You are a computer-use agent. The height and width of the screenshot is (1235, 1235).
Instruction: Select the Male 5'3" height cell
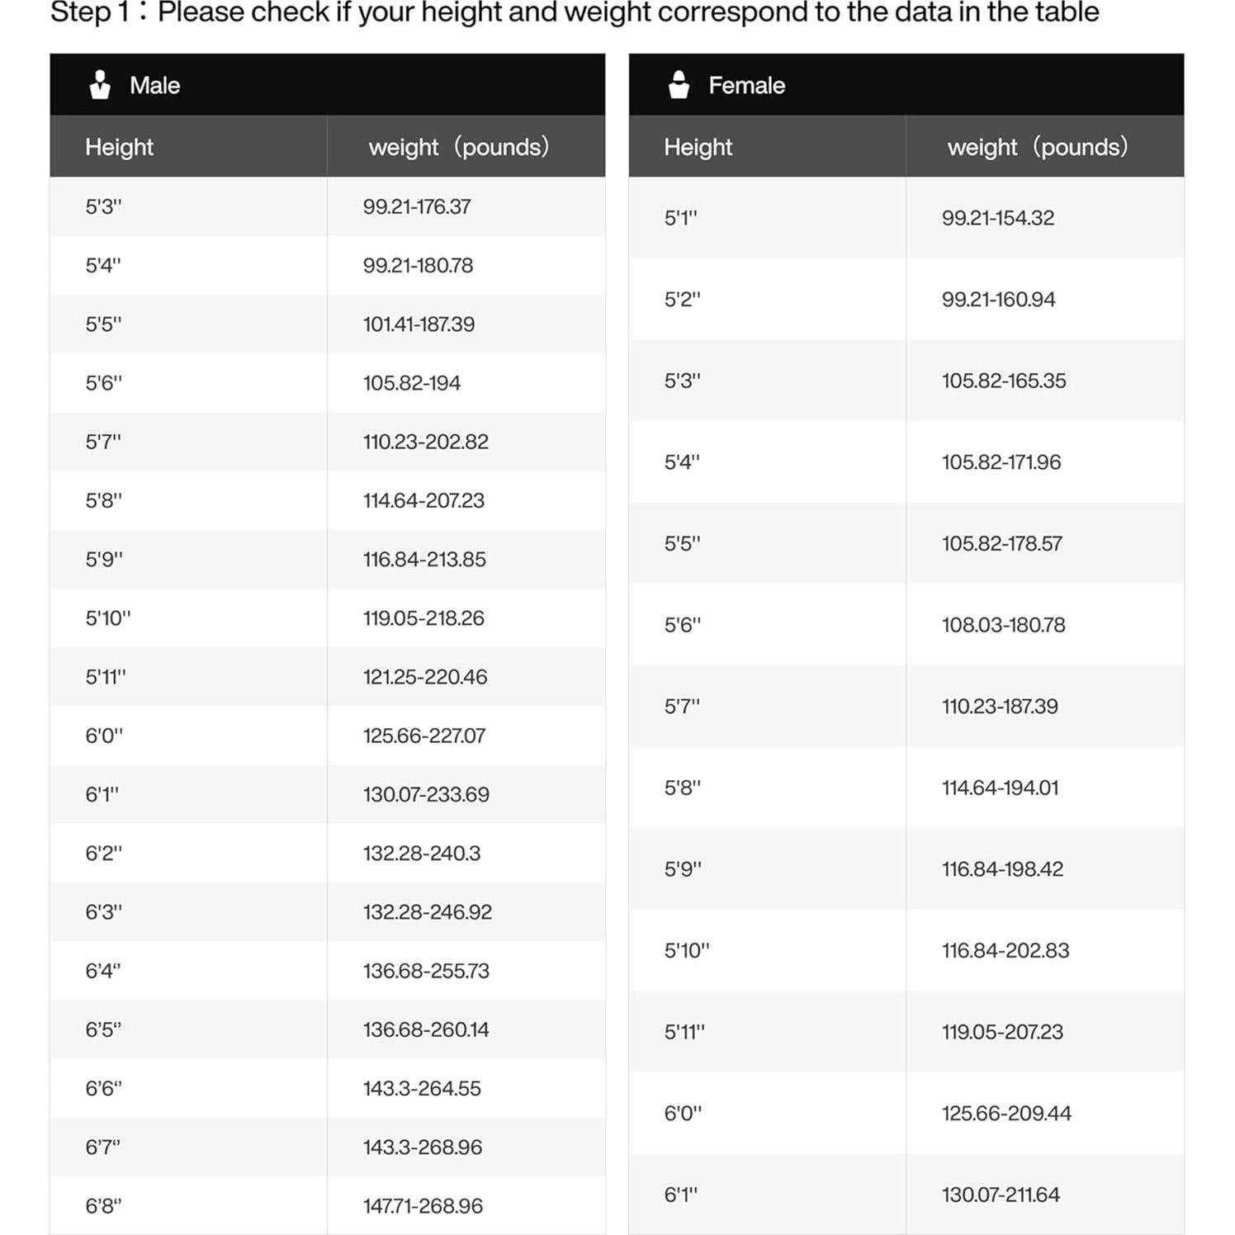103,206
